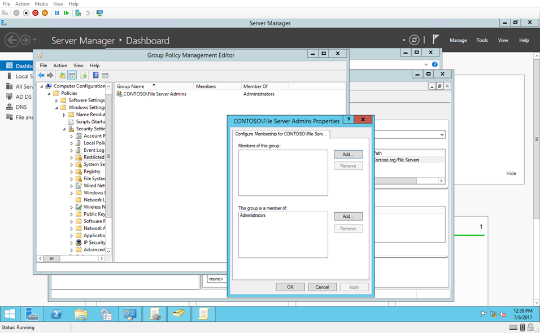Image resolution: width=540 pixels, height=333 pixels.
Task: Collapse the Windows Settings tree node
Action: pyautogui.click(x=56, y=108)
